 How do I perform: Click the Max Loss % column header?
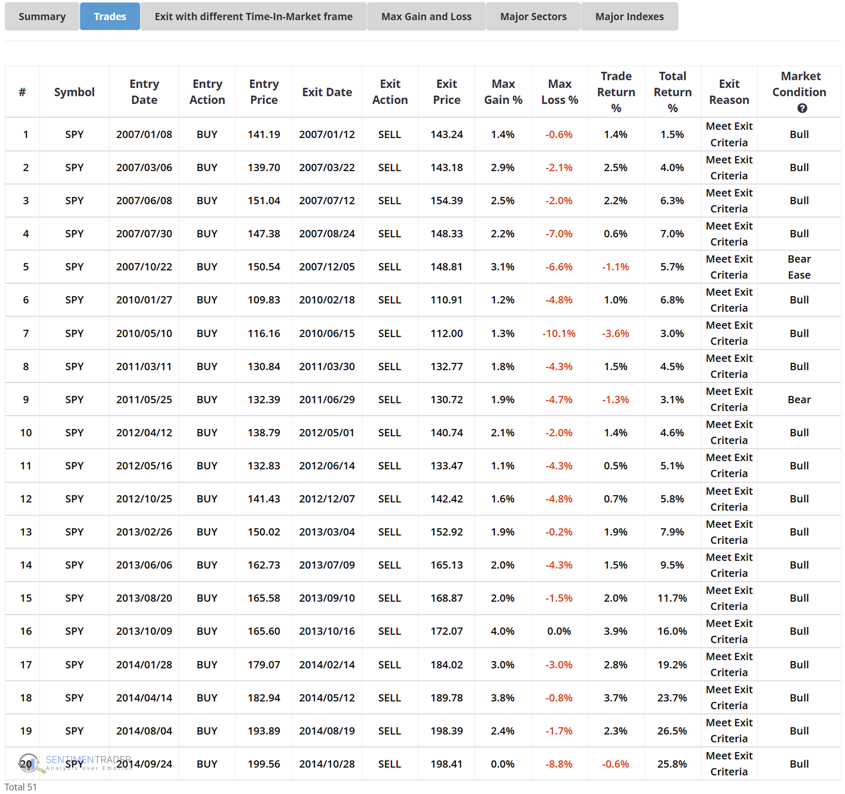[x=560, y=92]
